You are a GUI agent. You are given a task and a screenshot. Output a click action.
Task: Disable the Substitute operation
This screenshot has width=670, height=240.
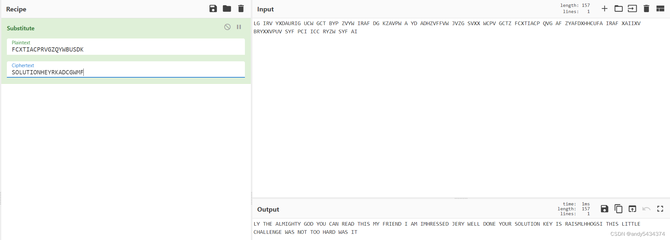[228, 27]
